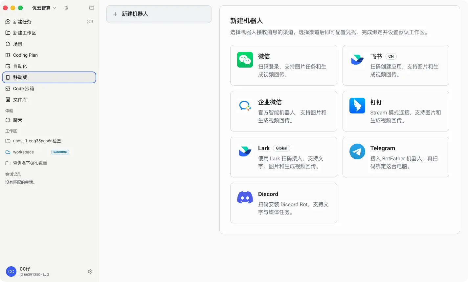Image resolution: width=468 pixels, height=282 pixels.
Task: Select 新建工作区 in the sidebar
Action: coord(49,33)
